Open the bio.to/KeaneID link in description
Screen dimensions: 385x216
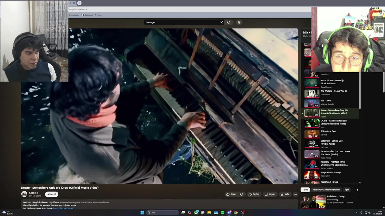pos(64,208)
